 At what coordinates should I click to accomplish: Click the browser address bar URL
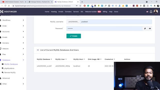coord(43,6)
